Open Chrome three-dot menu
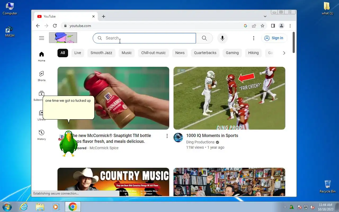Image resolution: width=339 pixels, height=212 pixels. click(x=290, y=26)
